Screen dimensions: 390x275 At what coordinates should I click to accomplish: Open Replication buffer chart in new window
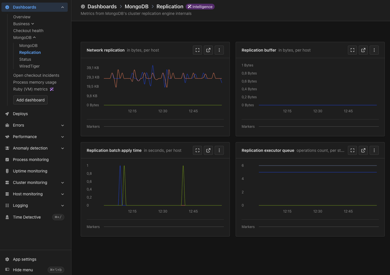pos(363,50)
